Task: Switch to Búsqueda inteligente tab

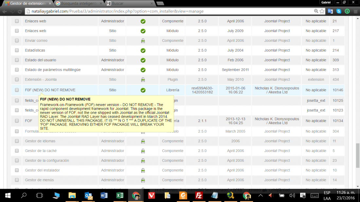Action: (x=79, y=4)
